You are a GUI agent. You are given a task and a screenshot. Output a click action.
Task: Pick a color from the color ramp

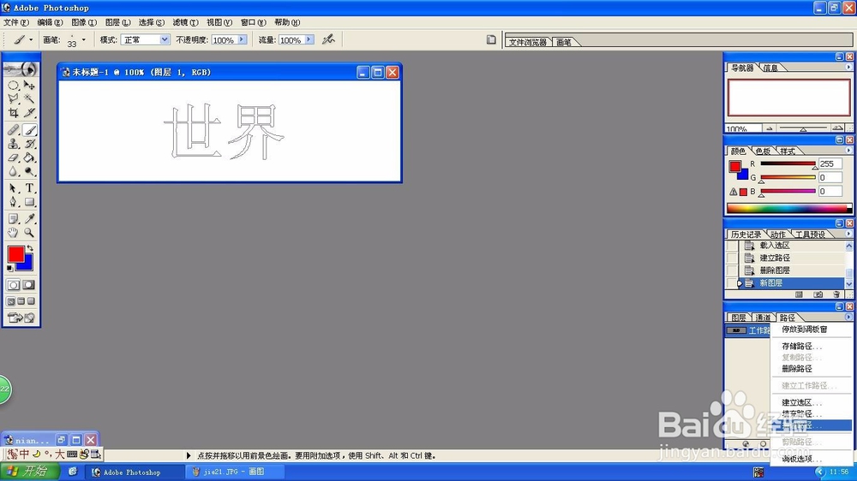788,209
